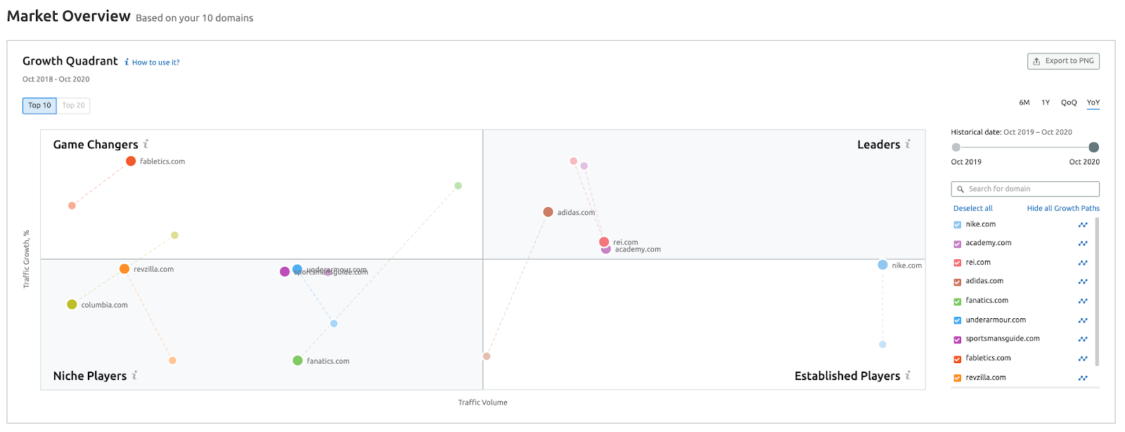Click info icon next to Niche Players

coord(134,376)
